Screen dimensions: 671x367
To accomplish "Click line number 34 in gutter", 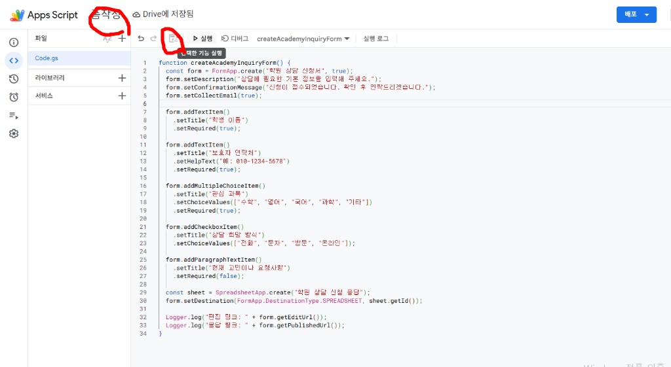I will click(x=143, y=334).
